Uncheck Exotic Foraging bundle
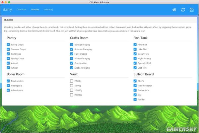Screen dimensions: 199x133 pos(72,68)
